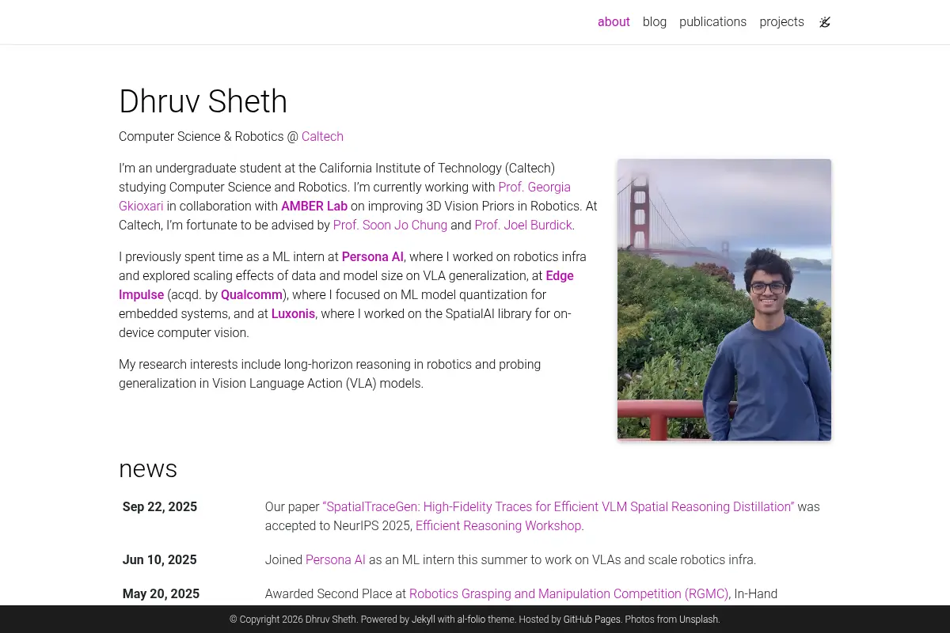
Task: Open the publications page
Action: click(712, 22)
